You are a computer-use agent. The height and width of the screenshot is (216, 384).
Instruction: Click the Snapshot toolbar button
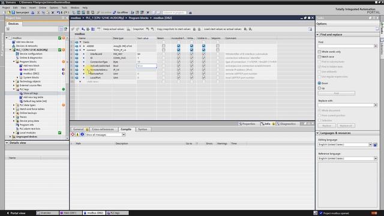138,29
